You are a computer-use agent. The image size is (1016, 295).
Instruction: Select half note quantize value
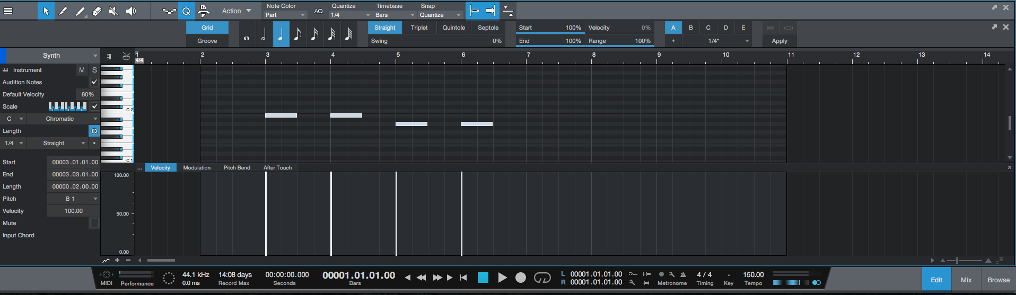tap(264, 34)
